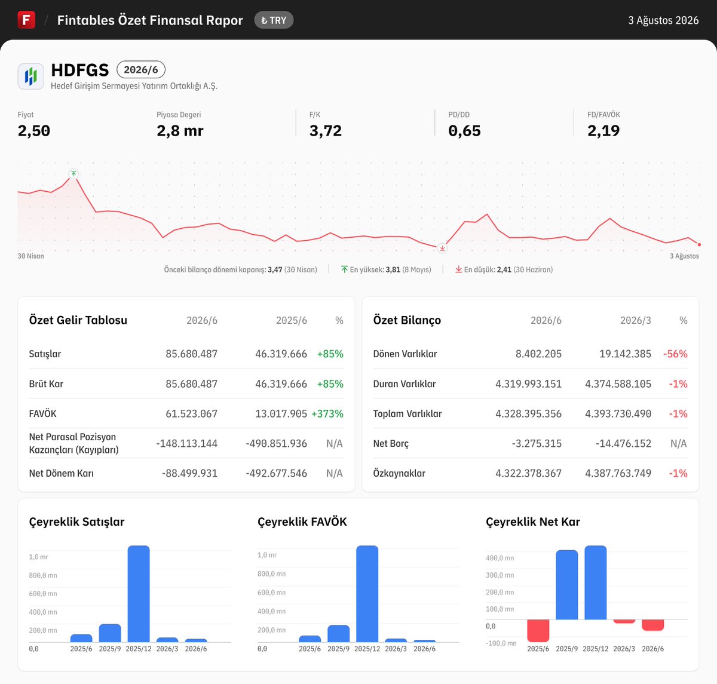Click Satışlar +85% change
This screenshot has width=717, height=684.
coord(330,354)
